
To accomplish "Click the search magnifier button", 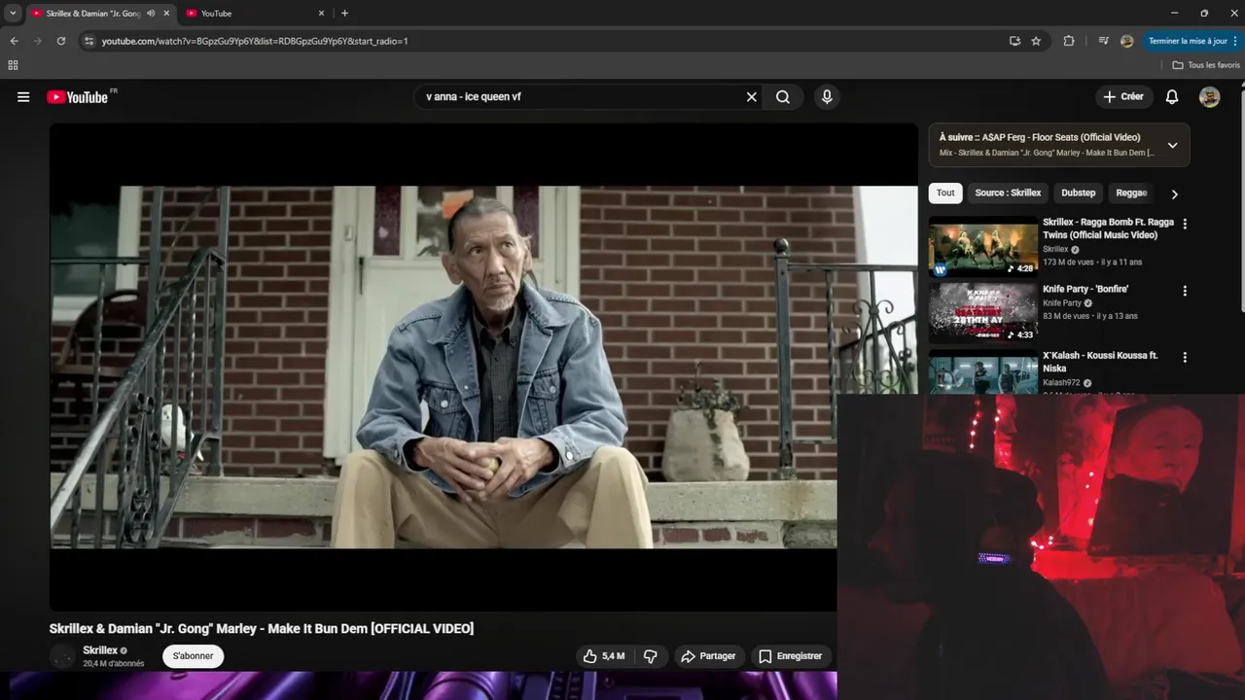I will (x=783, y=97).
